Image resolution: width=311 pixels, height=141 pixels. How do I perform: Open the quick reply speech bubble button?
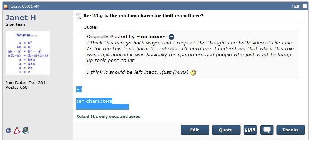267,130
